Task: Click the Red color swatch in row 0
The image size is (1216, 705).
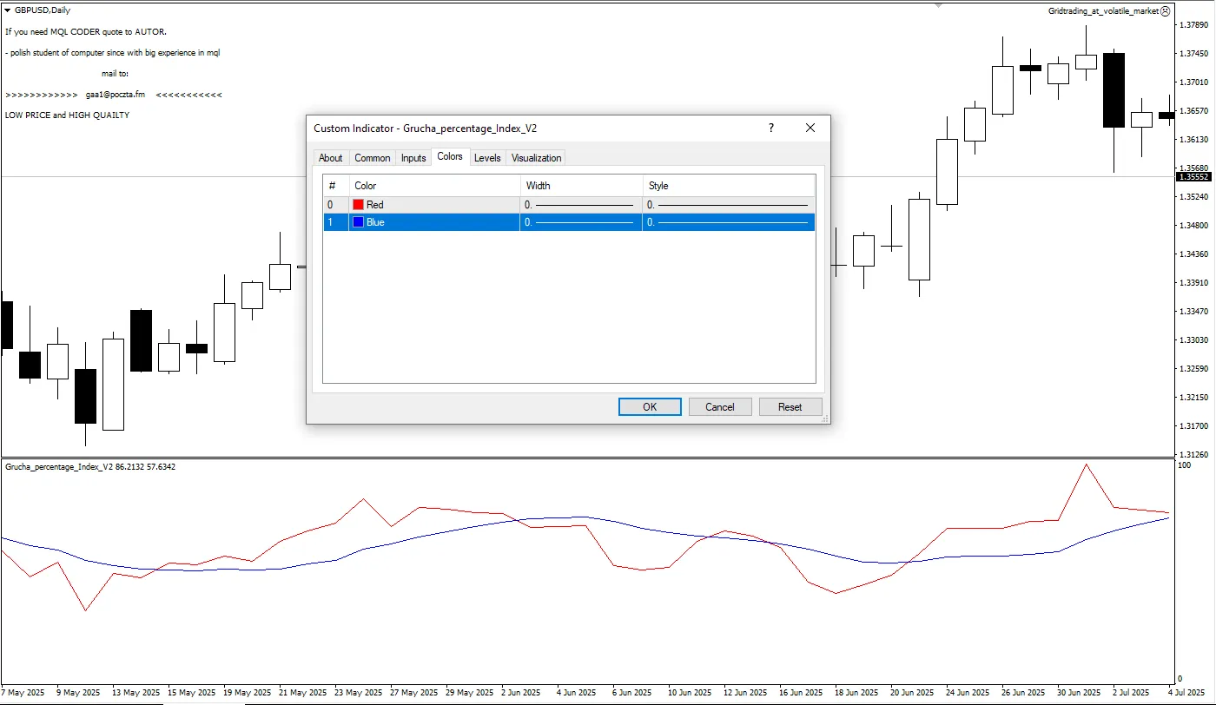Action: (358, 205)
